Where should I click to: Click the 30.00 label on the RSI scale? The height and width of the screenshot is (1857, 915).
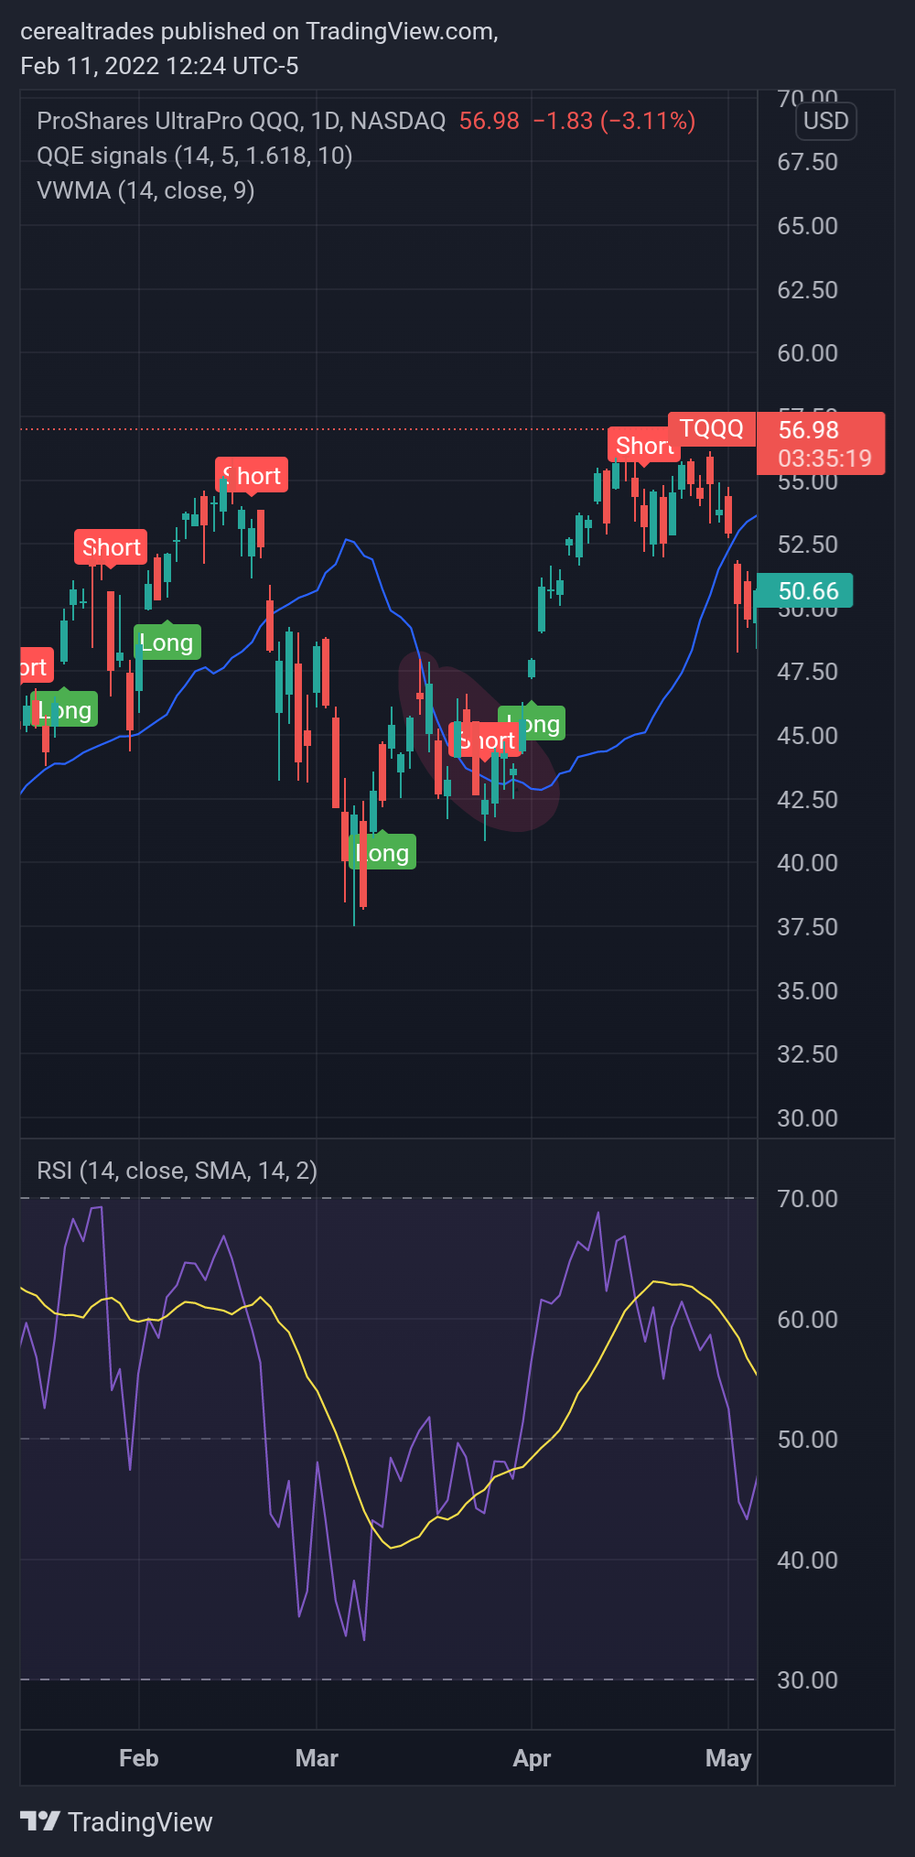pyautogui.click(x=807, y=1680)
